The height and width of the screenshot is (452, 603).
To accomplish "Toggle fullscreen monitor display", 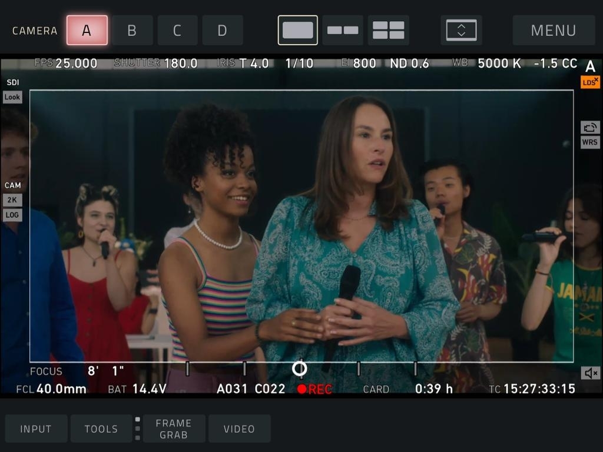I will click(x=461, y=30).
